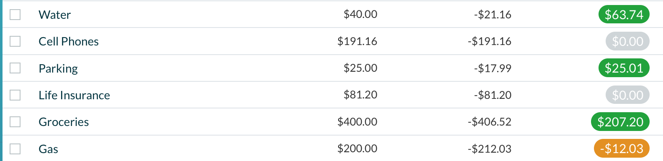Tick the Cell Phones row checkbox
This screenshot has height=161, width=663.
[15, 41]
